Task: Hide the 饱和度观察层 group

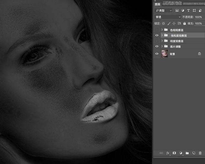Action: pyautogui.click(x=157, y=35)
